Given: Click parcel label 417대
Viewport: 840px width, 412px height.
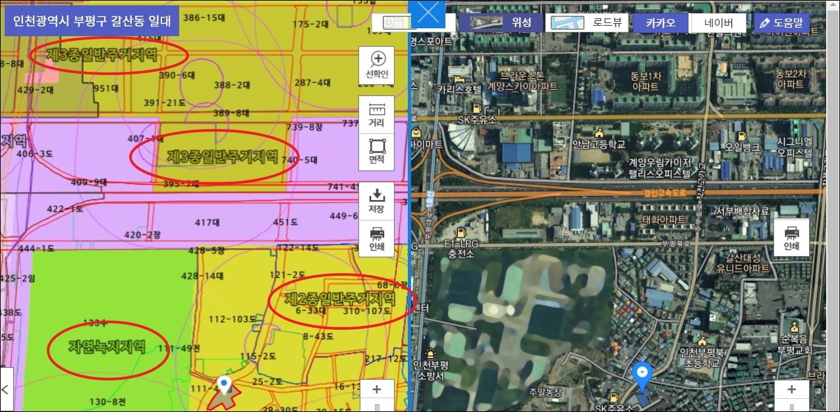Looking at the screenshot, I should [x=208, y=222].
